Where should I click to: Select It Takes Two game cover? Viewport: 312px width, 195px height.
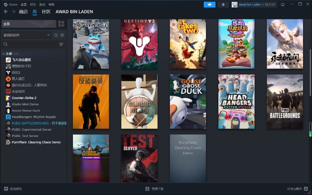coord(188,44)
